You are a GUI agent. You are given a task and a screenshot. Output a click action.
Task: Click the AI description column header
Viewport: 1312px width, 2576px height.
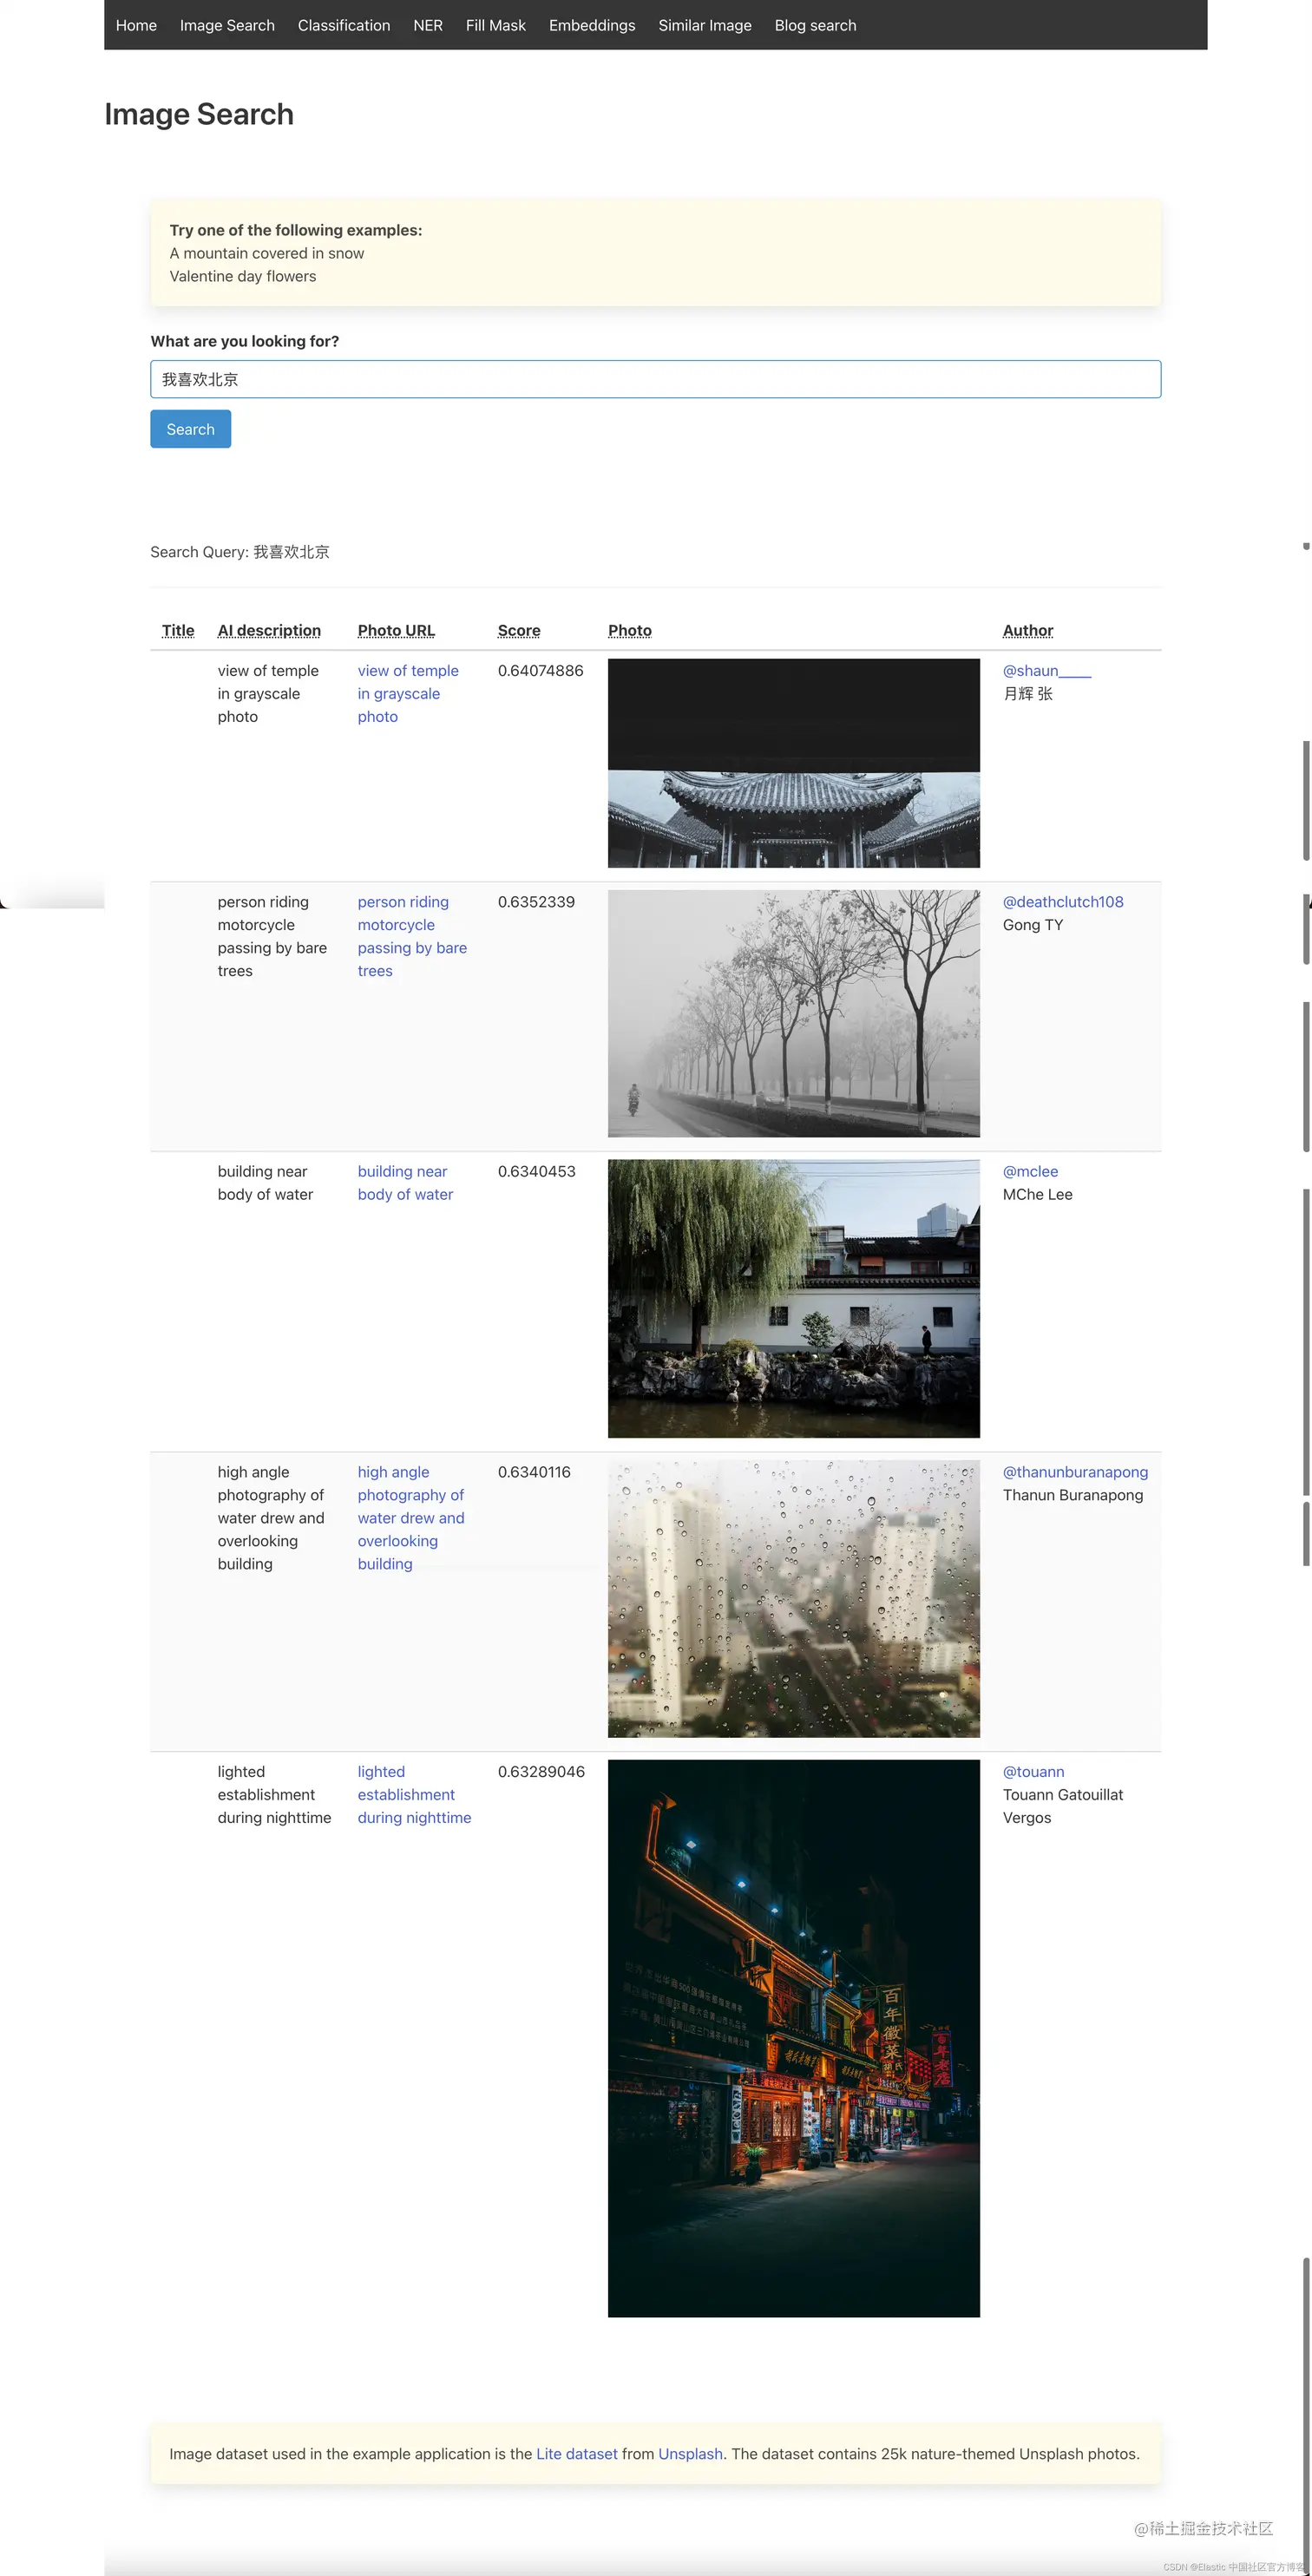[269, 630]
